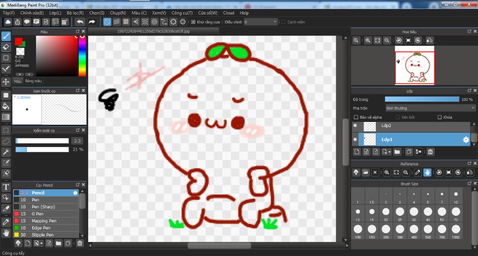Select the Text tool
Viewport: 478px width, 256px height.
click(x=6, y=187)
